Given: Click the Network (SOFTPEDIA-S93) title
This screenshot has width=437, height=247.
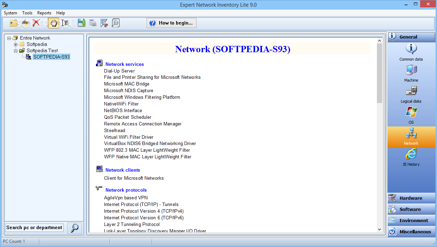Looking at the screenshot, I should click(233, 49).
